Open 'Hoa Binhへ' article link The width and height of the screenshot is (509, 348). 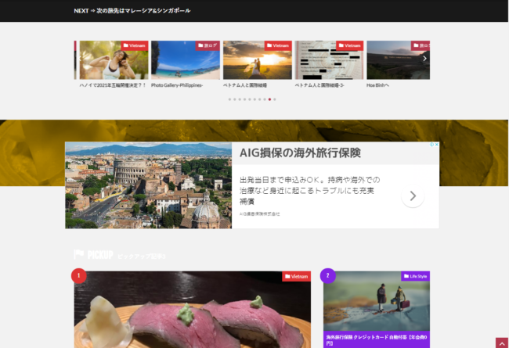point(378,84)
